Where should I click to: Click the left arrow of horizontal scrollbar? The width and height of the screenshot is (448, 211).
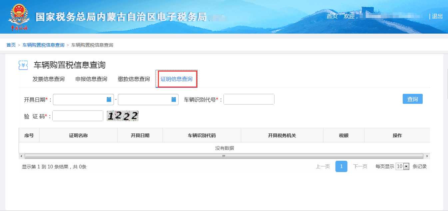pos(21,156)
